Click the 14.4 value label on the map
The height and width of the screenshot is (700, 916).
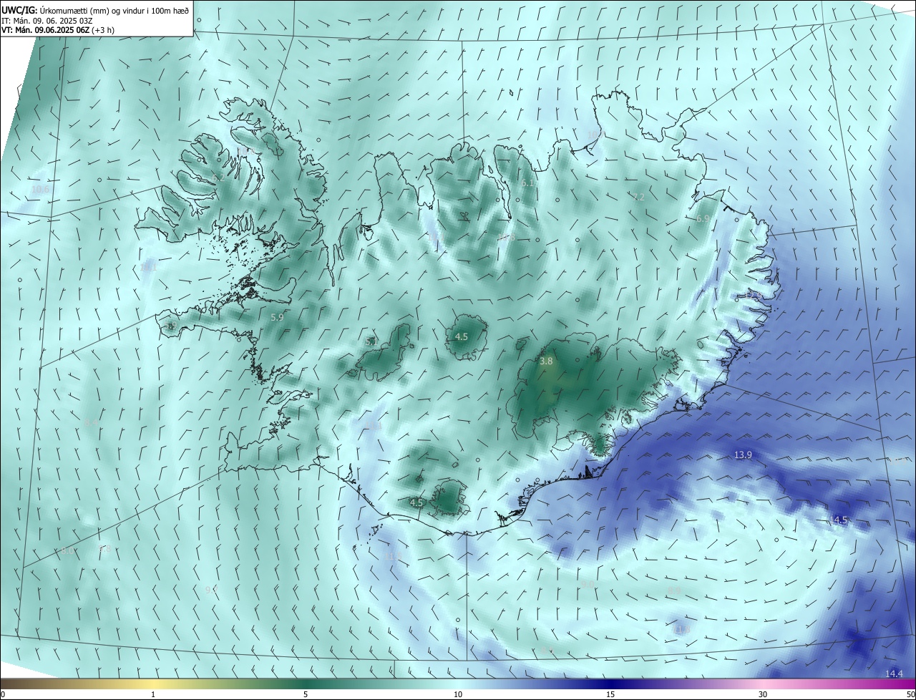coord(895,674)
